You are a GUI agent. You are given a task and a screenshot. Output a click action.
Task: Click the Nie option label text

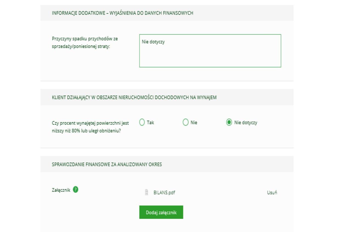point(194,122)
